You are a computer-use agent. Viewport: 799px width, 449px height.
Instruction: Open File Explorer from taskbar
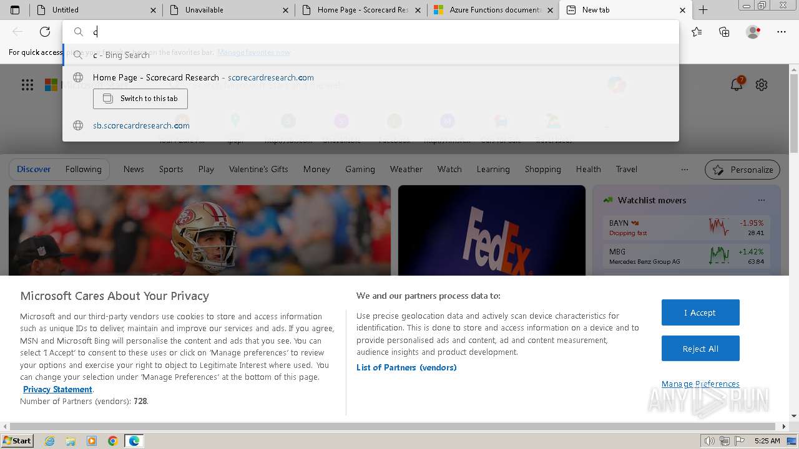coord(71,441)
